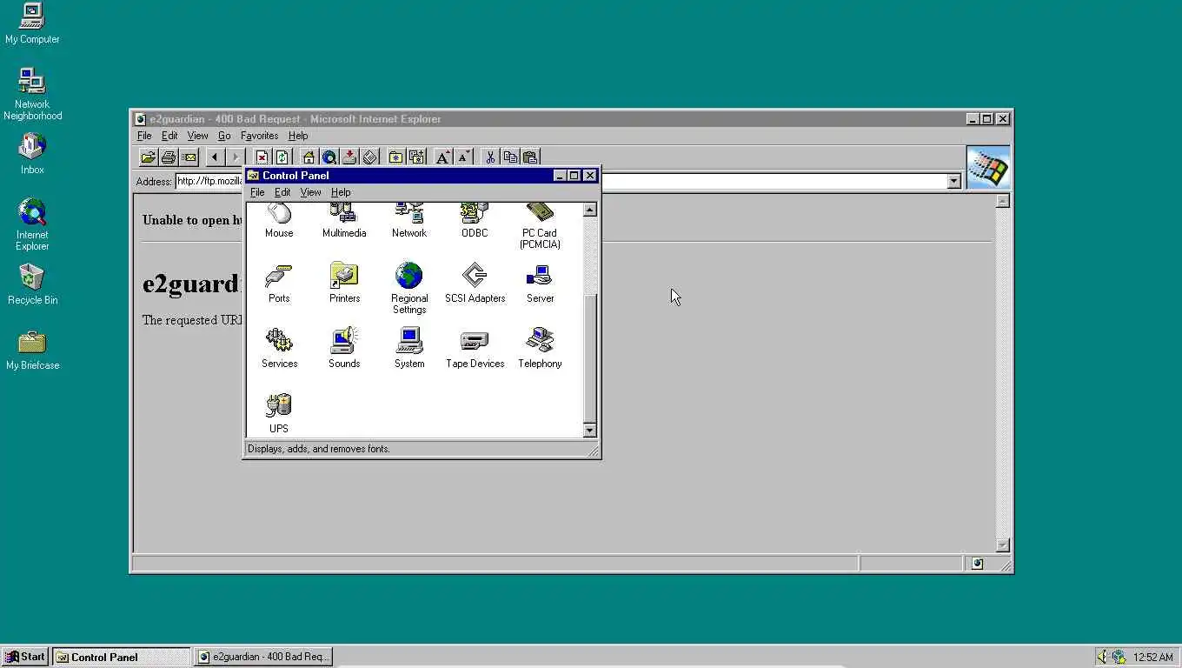Click Control Panel scrollbar up arrow
The width and height of the screenshot is (1182, 668).
click(590, 210)
